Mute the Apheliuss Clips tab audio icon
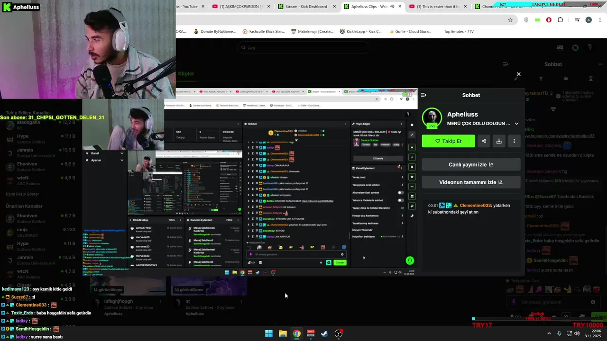607x341 pixels. pos(392,6)
